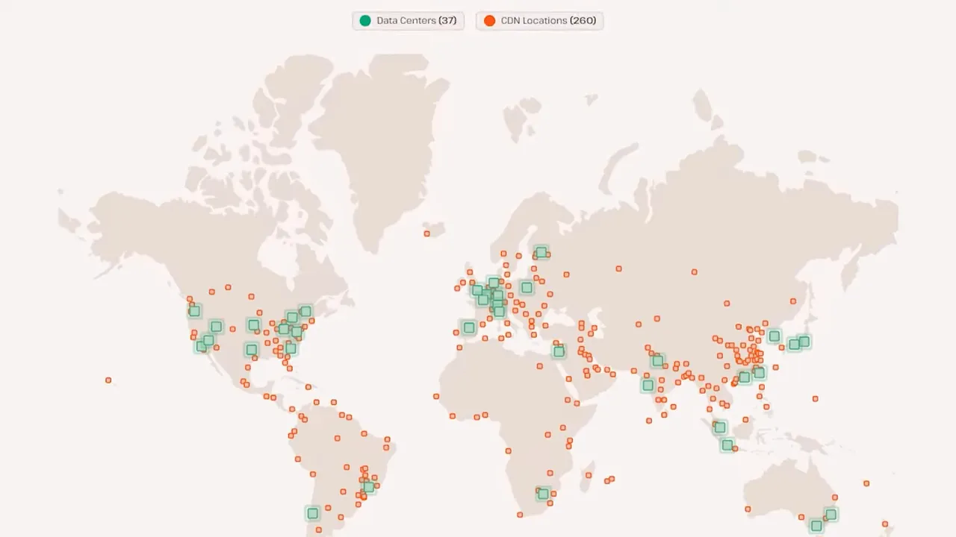Open the data center marker in South Korea
956x537 pixels.
(x=775, y=336)
